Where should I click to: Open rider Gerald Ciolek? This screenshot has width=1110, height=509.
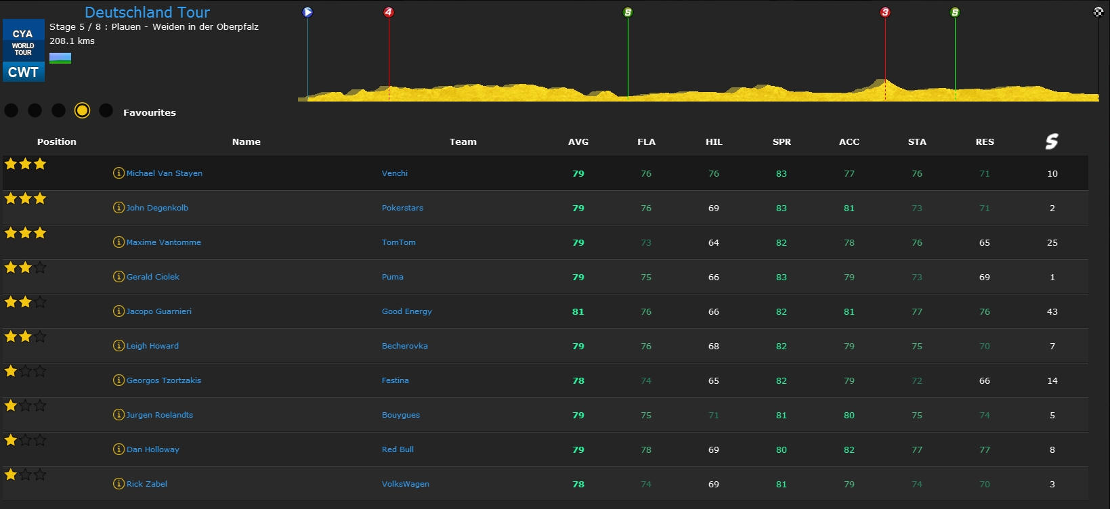tap(153, 277)
